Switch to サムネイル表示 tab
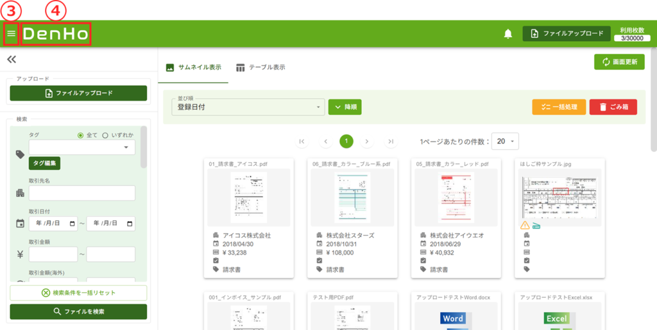 [x=194, y=67]
